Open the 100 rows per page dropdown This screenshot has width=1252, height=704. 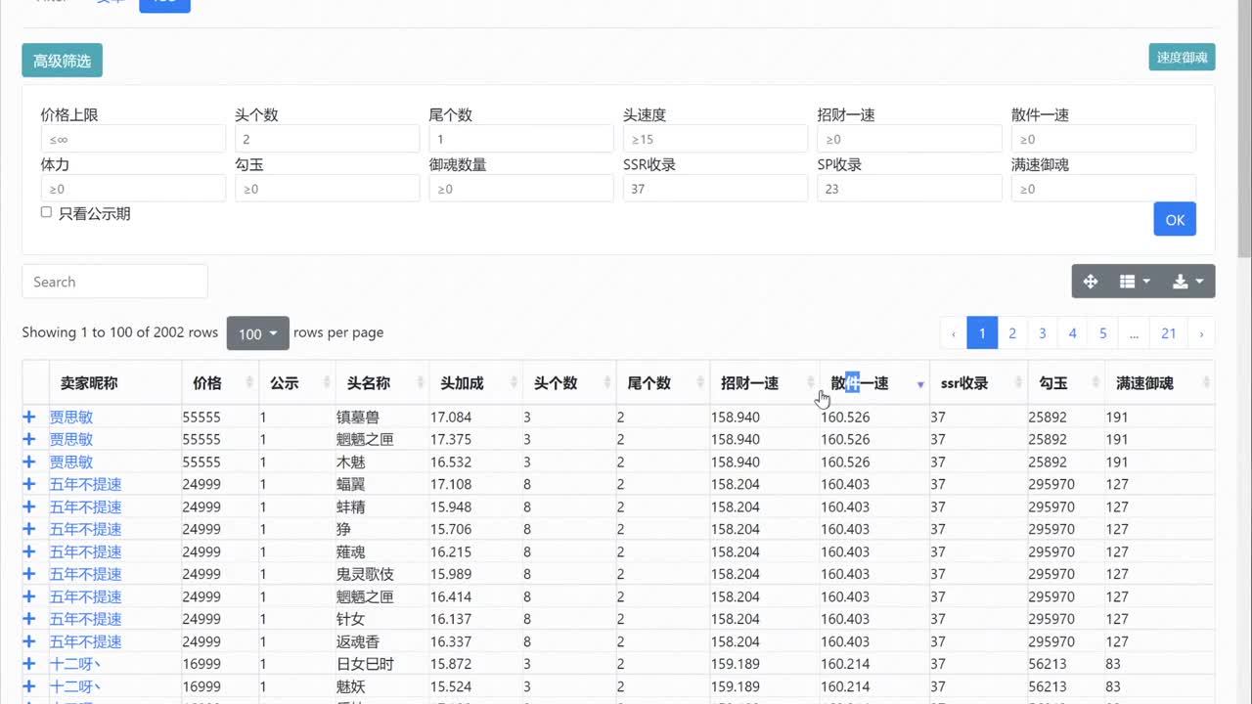258,333
